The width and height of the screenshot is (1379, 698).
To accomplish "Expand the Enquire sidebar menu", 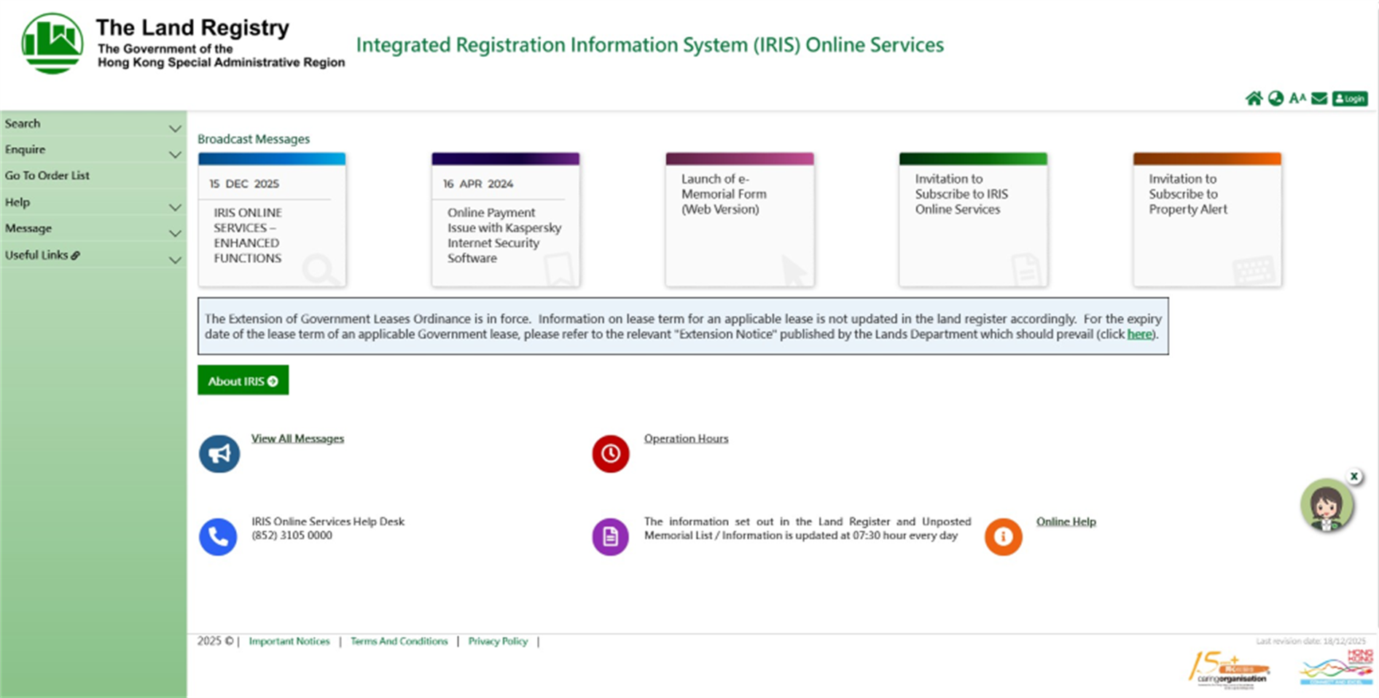I will click(93, 150).
